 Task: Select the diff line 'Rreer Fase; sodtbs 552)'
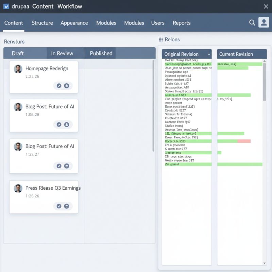(181, 137)
